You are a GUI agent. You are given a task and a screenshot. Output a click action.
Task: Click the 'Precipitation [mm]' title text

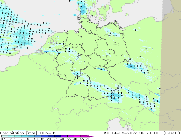(x=18, y=133)
